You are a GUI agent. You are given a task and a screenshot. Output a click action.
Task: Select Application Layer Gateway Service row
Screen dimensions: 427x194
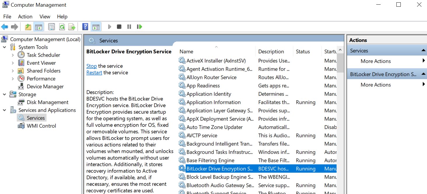[x=257, y=110]
